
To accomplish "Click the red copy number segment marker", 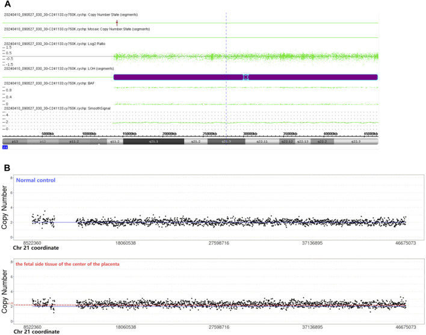I will [x=117, y=23].
